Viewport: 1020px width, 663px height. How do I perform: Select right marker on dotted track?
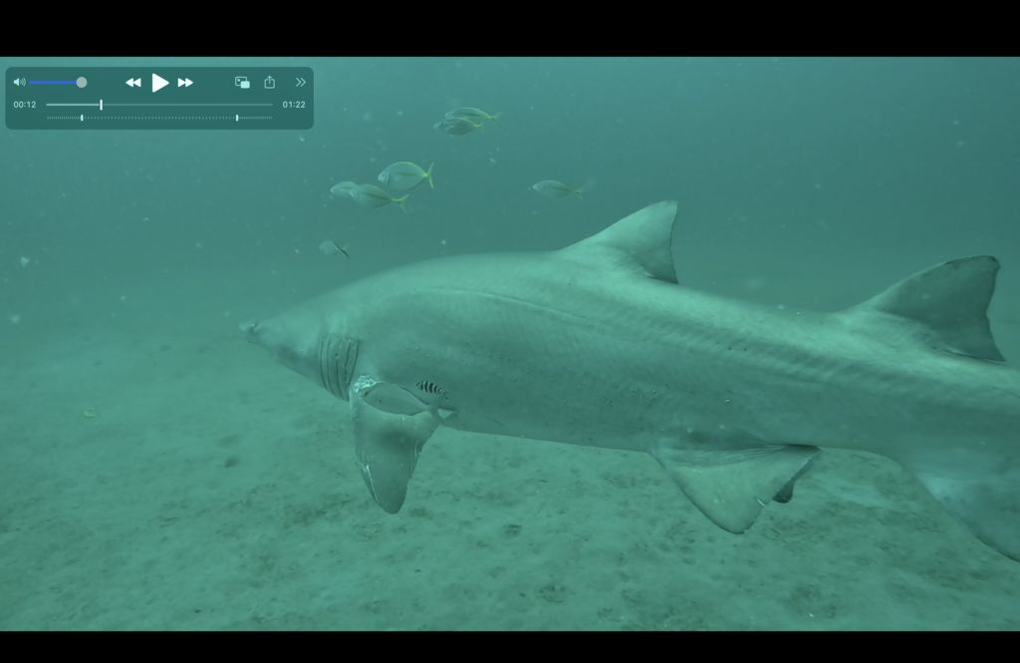pyautogui.click(x=236, y=118)
